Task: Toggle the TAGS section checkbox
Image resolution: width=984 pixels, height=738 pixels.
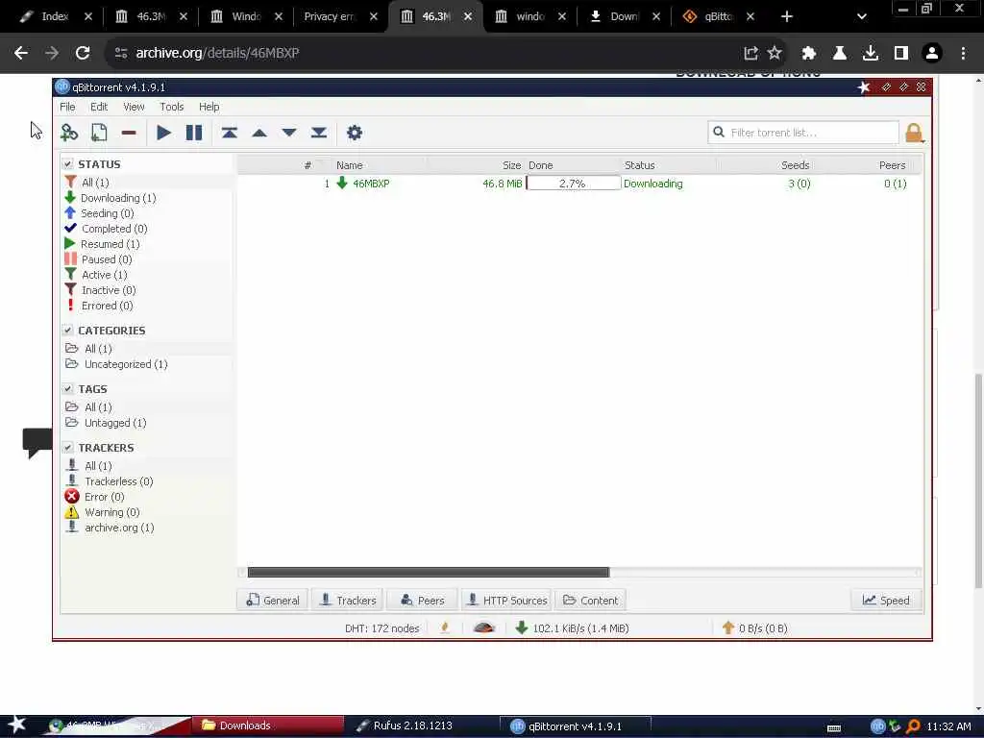Action: (x=67, y=388)
